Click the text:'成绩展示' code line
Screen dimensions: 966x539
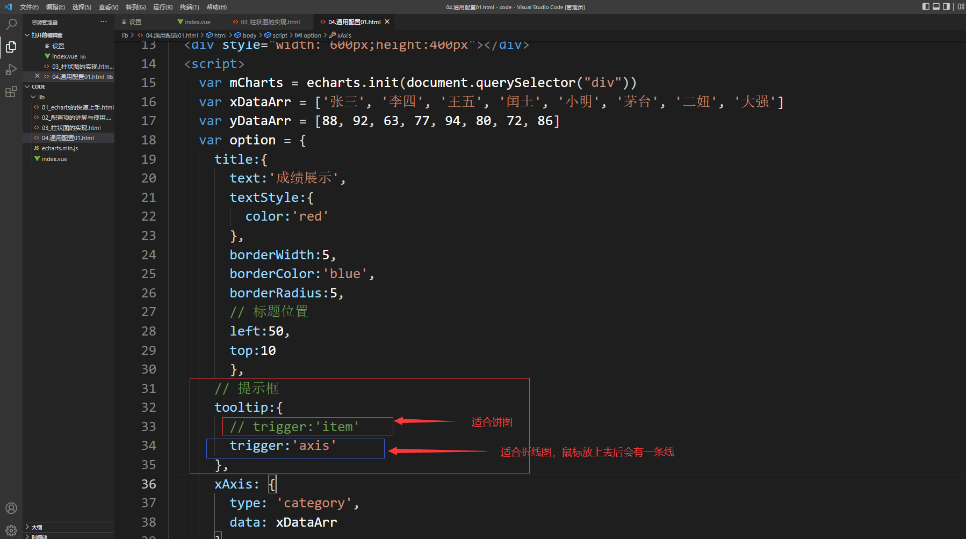pyautogui.click(x=288, y=178)
